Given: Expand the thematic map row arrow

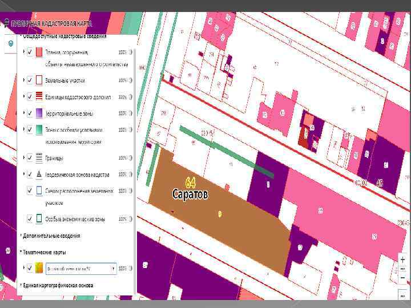Looking at the screenshot, I should tap(24, 268).
